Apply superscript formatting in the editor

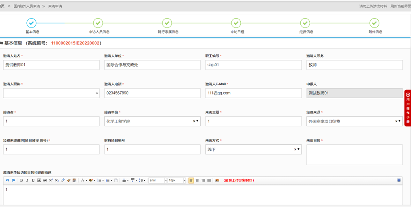click(x=51, y=180)
